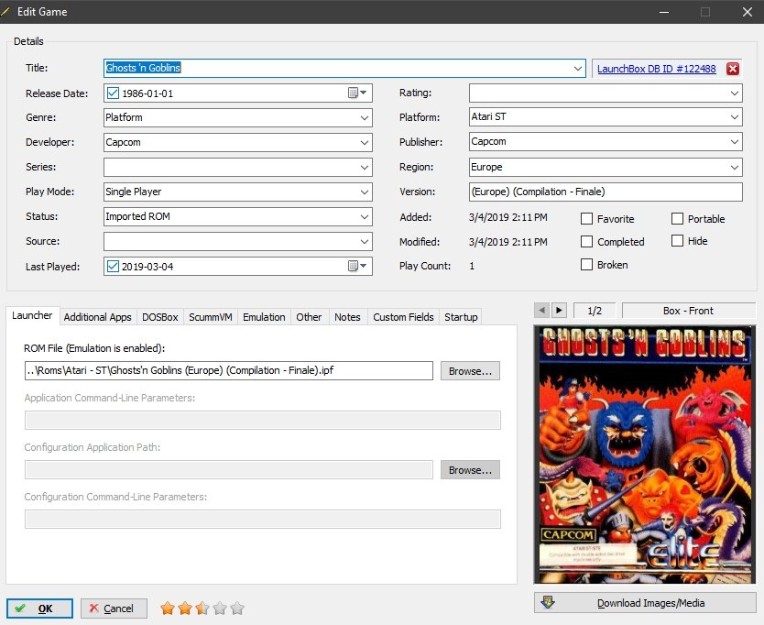Open the Region dropdown
The height and width of the screenshot is (625, 764).
[x=735, y=167]
